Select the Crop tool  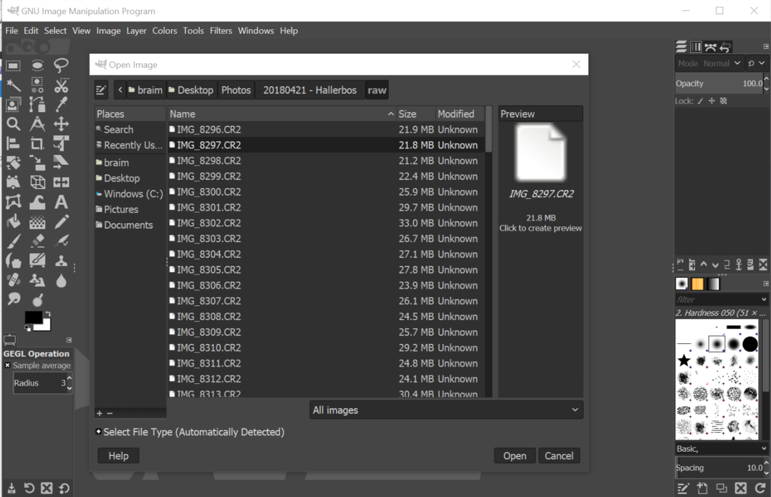tap(37, 143)
